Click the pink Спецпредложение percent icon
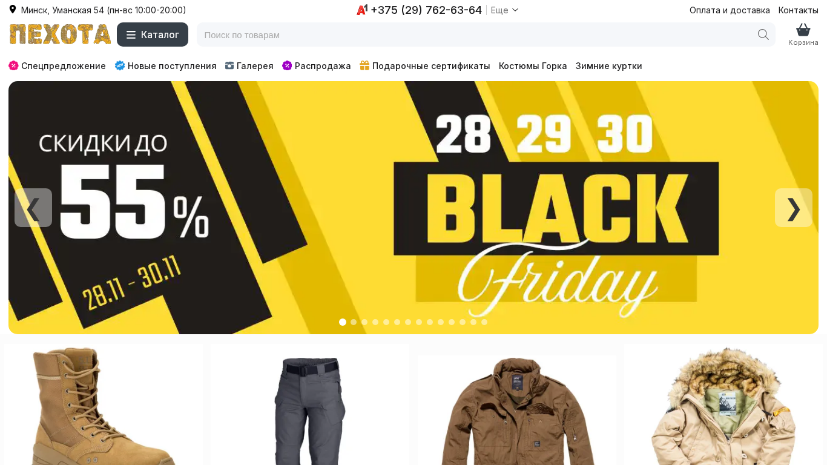This screenshot has width=827, height=465. click(13, 65)
